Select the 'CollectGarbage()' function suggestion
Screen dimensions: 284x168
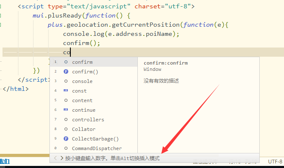pyautogui.click(x=94, y=139)
